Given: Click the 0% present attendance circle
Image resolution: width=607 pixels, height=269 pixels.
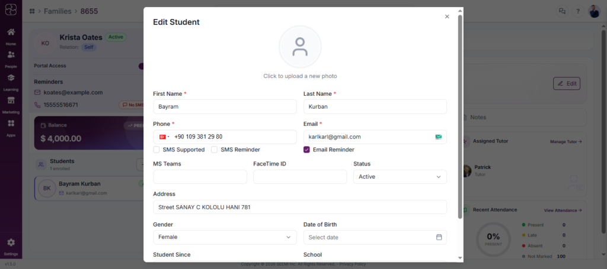Looking at the screenshot, I should (x=493, y=239).
